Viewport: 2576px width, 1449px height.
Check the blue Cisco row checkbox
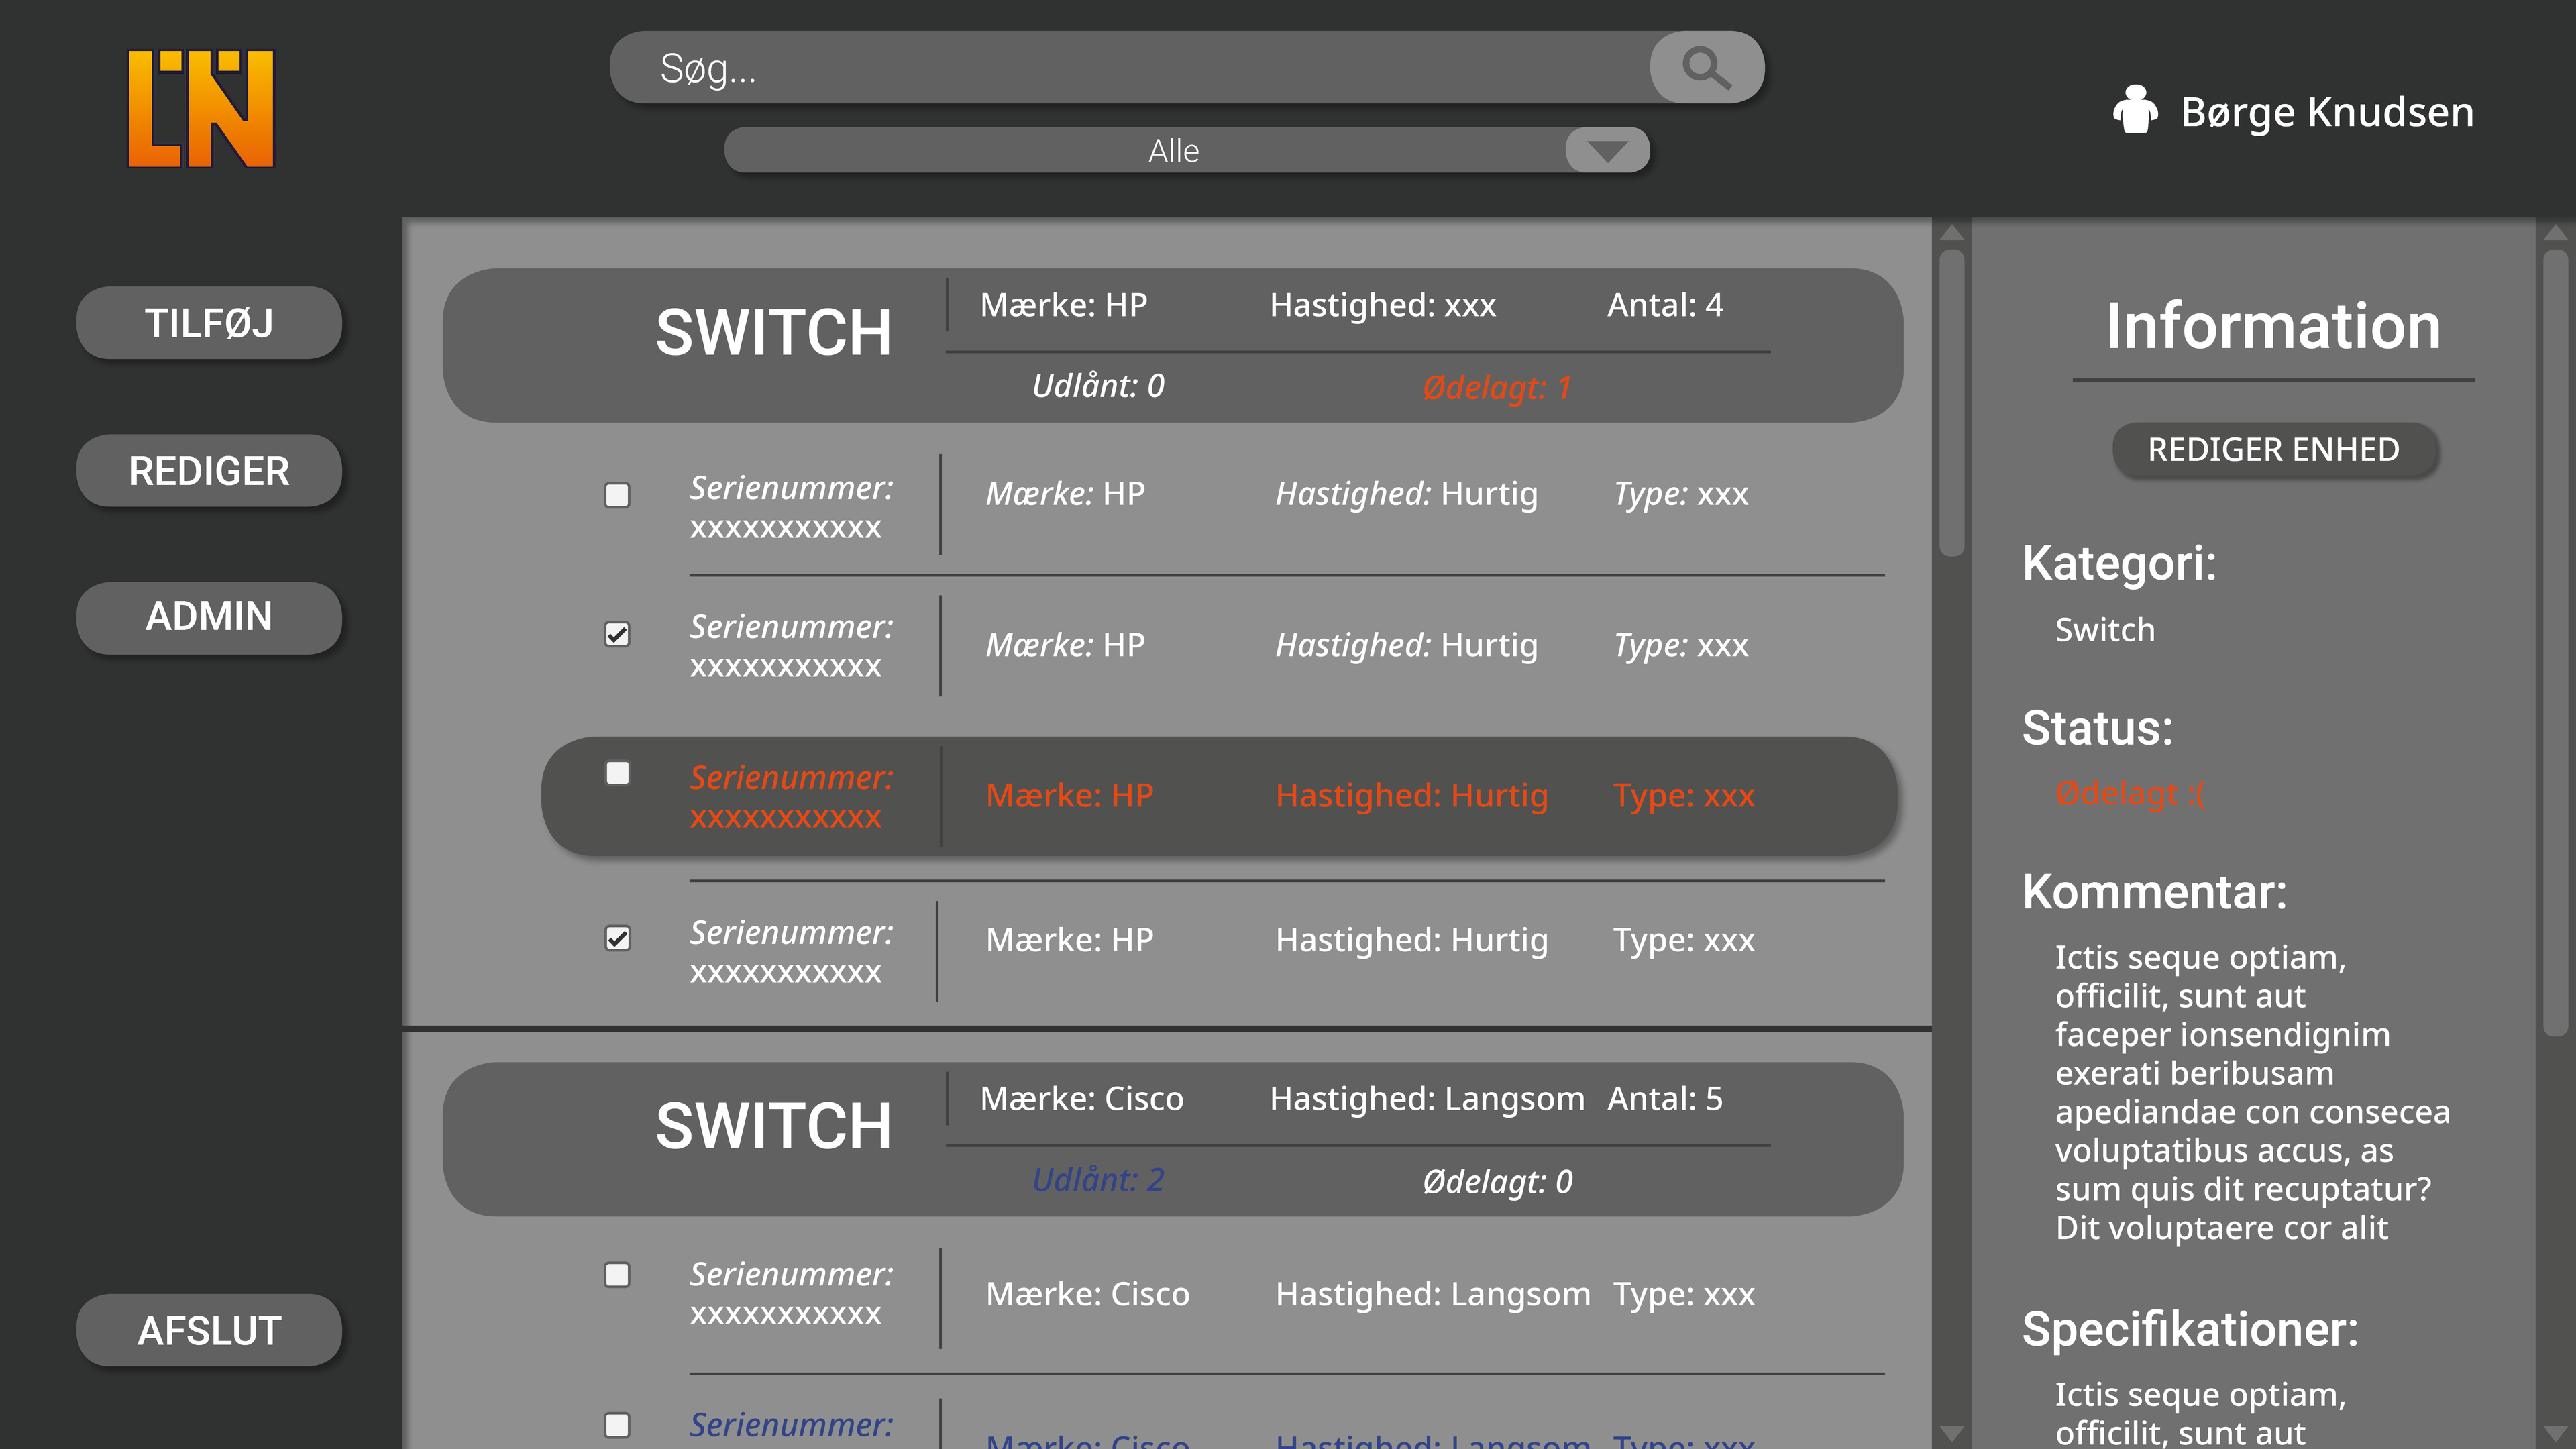[x=617, y=1425]
